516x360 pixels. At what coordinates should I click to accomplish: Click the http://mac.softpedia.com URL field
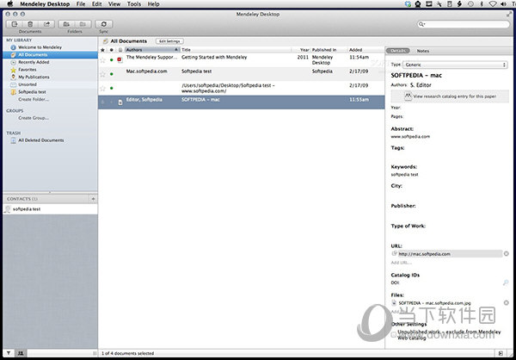(450, 254)
